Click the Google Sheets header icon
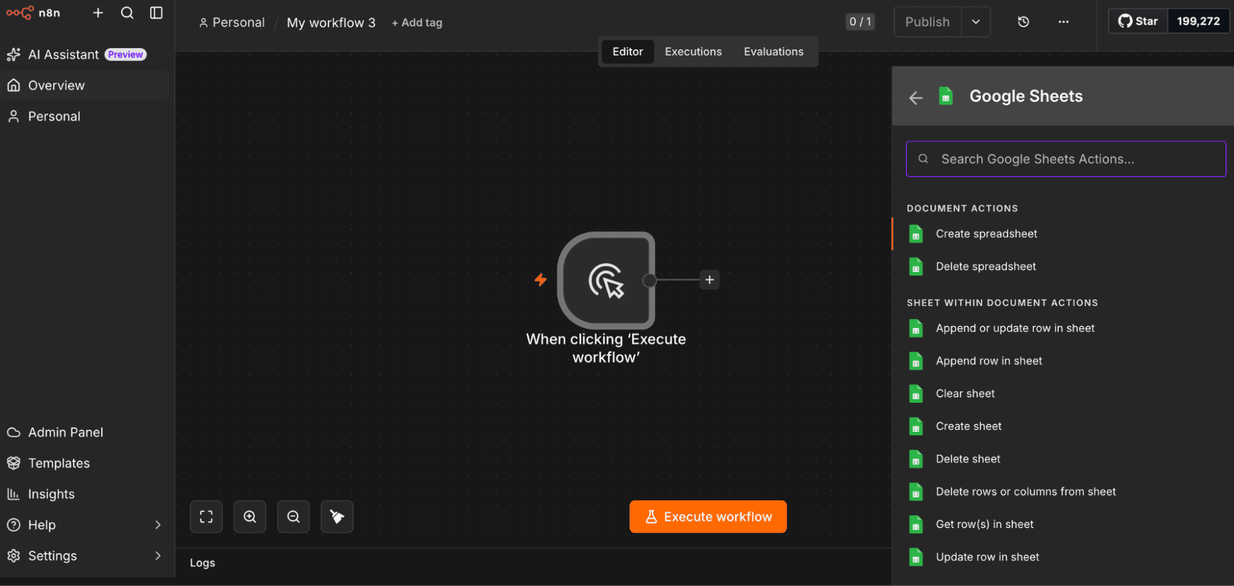 [x=945, y=96]
